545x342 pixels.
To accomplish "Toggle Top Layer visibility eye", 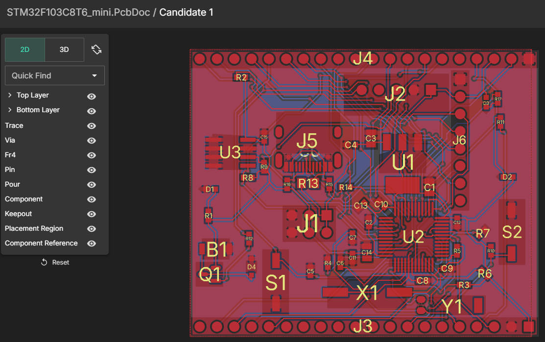I will point(92,97).
